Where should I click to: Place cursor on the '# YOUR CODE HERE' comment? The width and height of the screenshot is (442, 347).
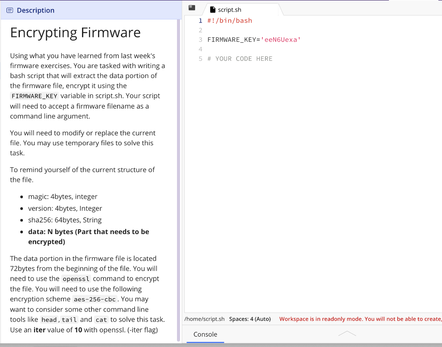pyautogui.click(x=240, y=58)
